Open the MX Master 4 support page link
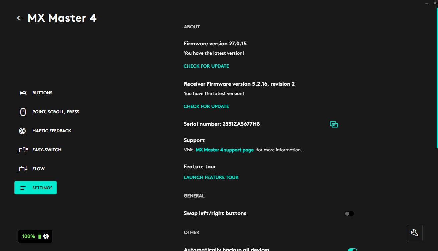This screenshot has width=438, height=251. (225, 150)
